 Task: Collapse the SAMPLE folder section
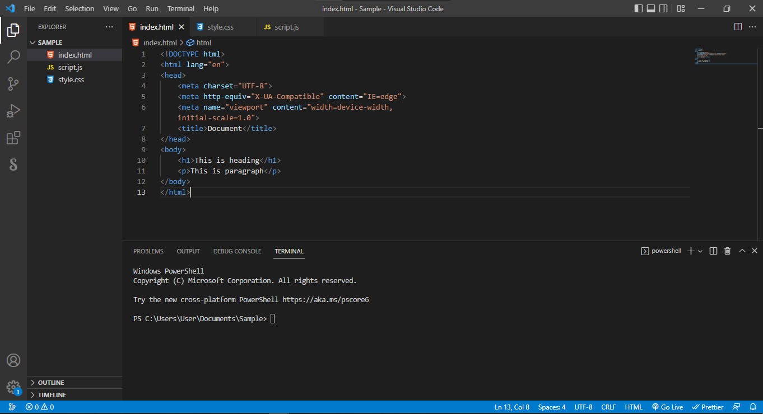tap(75, 43)
